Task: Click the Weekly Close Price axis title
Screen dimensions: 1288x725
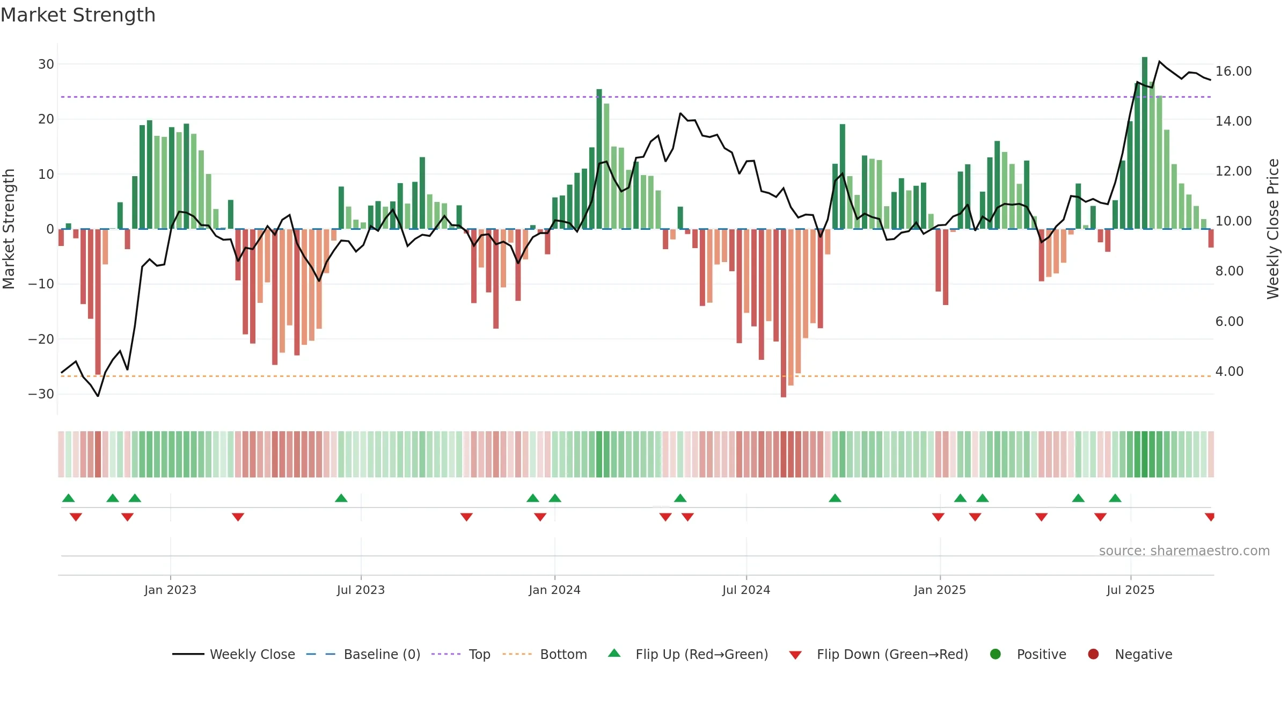Action: coord(1273,229)
